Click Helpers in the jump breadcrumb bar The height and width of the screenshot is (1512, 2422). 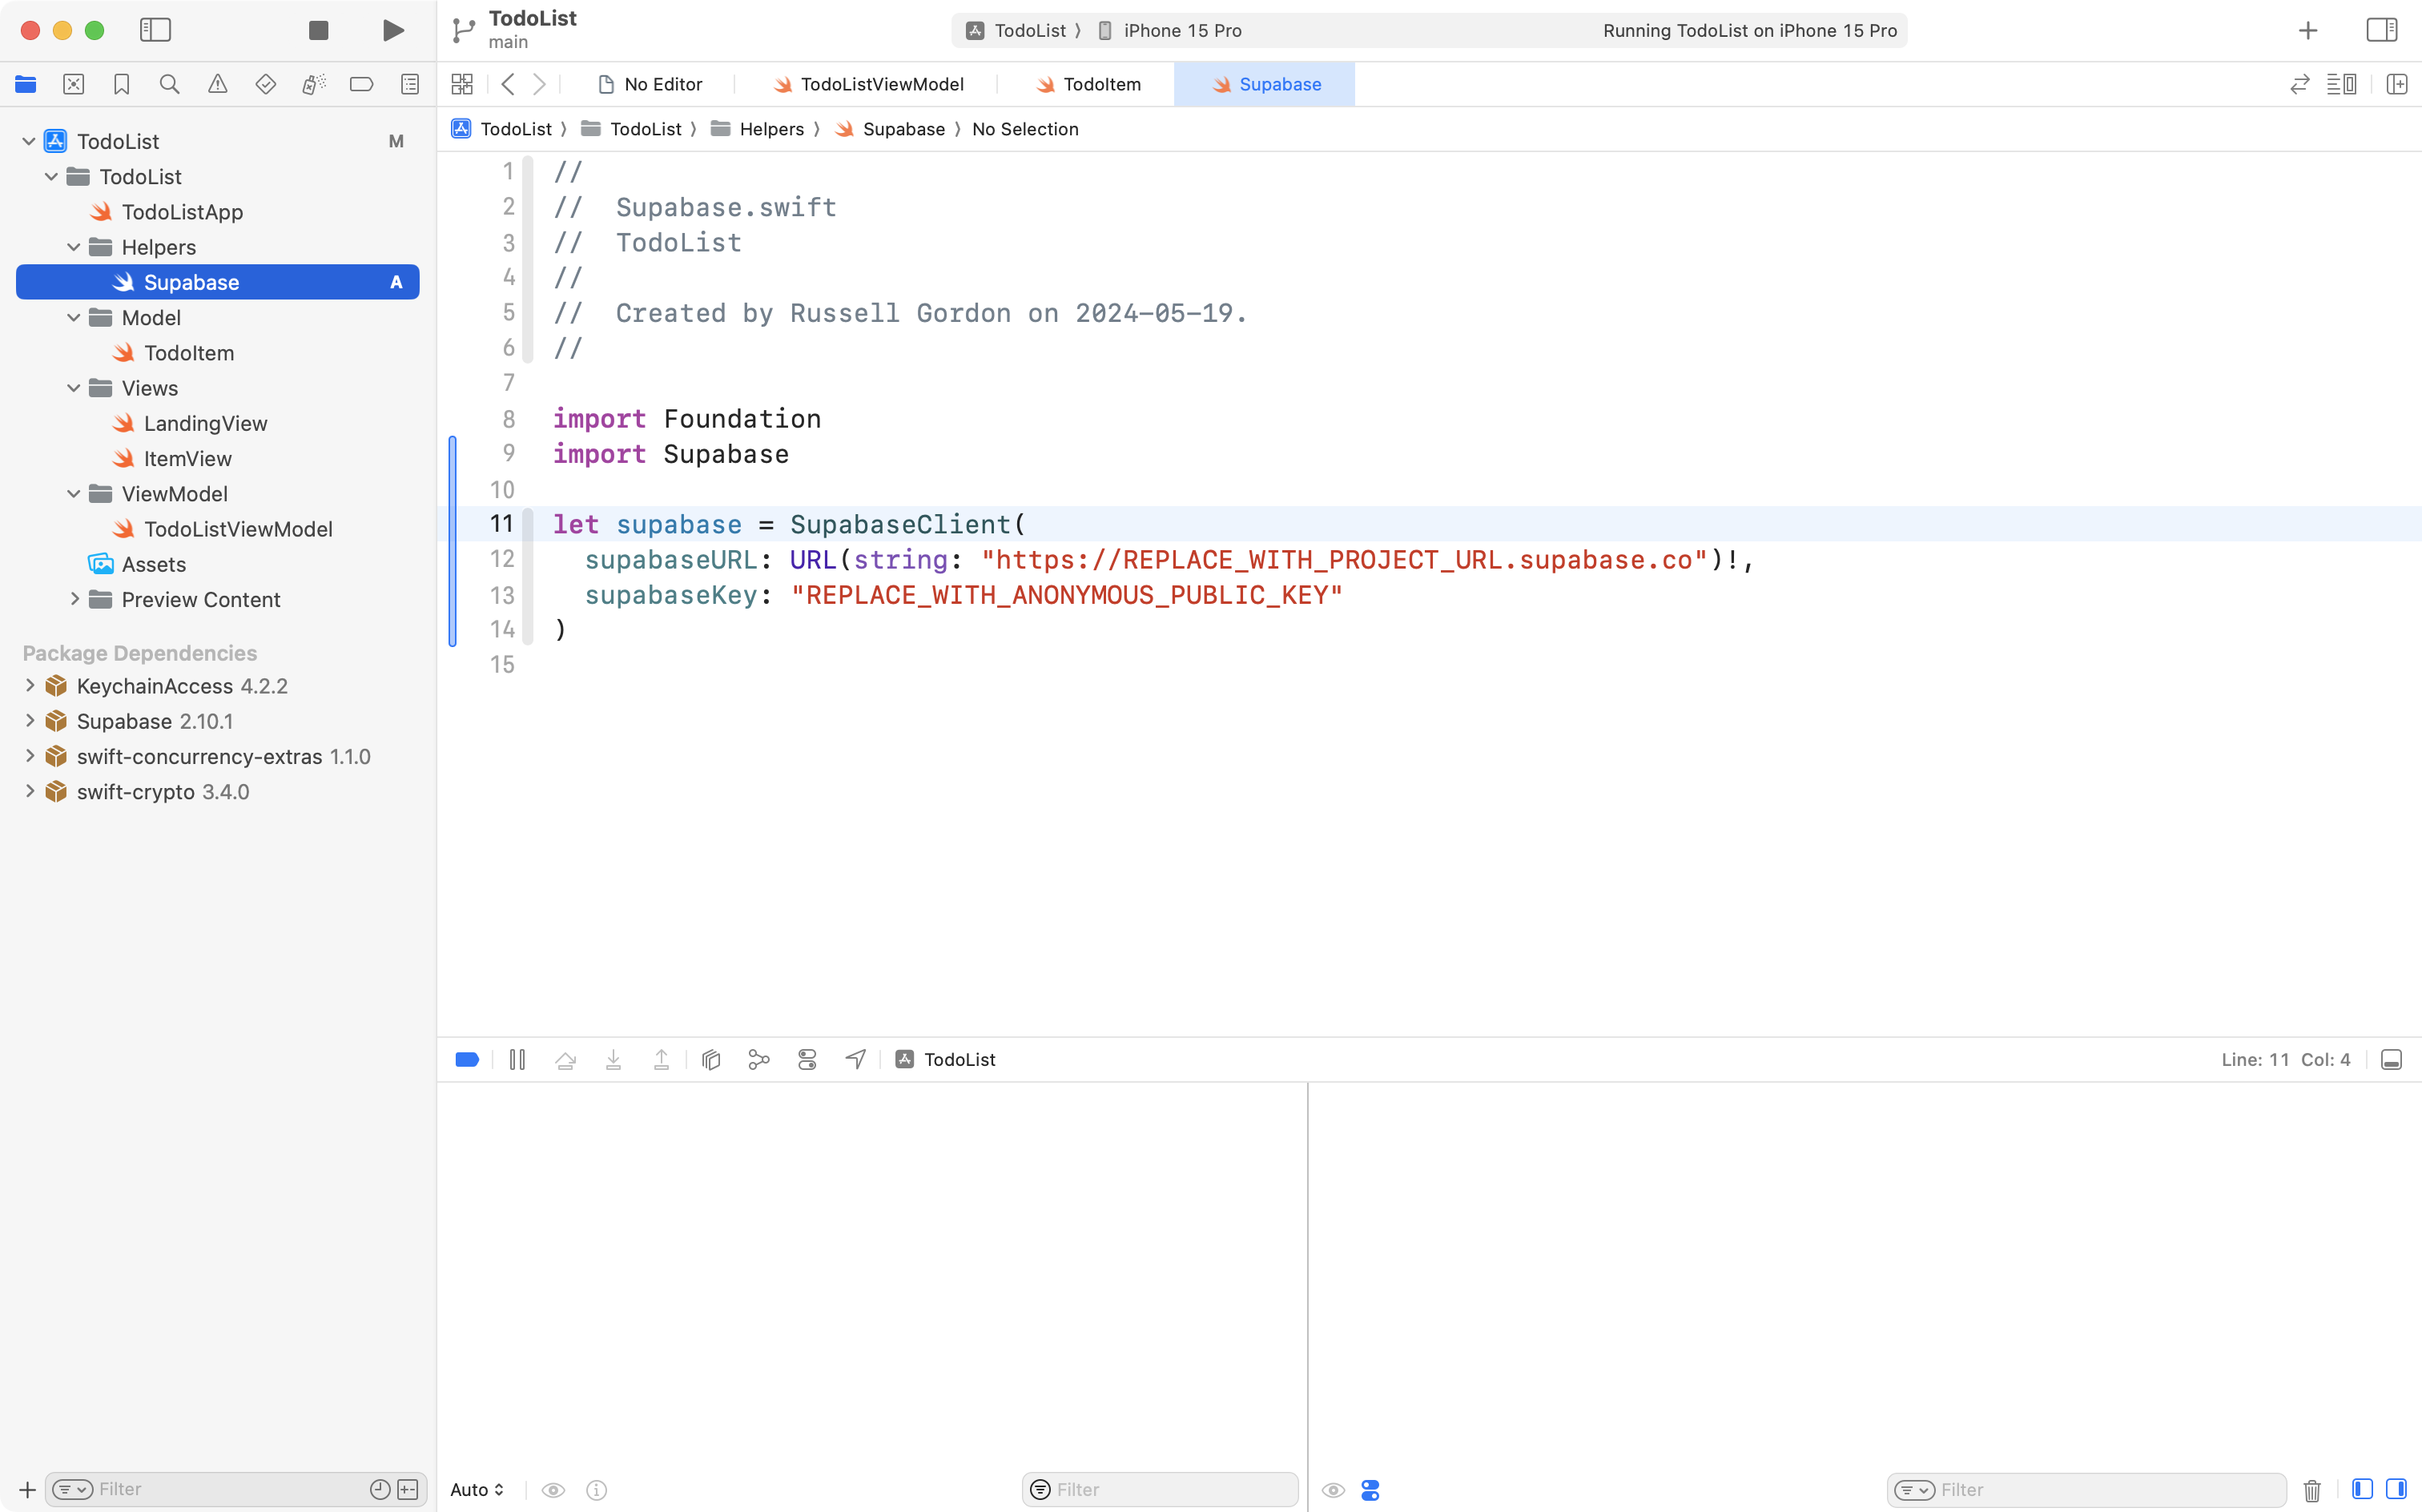[x=772, y=129]
